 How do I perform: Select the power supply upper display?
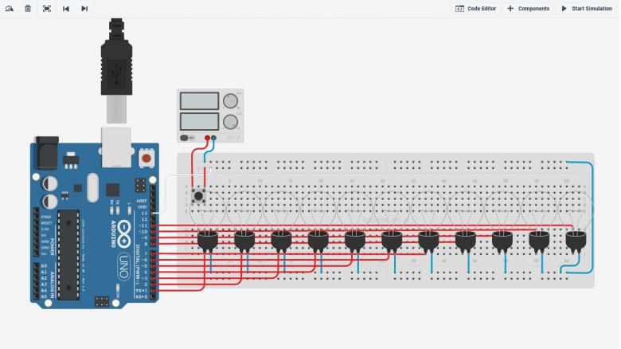pyautogui.click(x=199, y=101)
